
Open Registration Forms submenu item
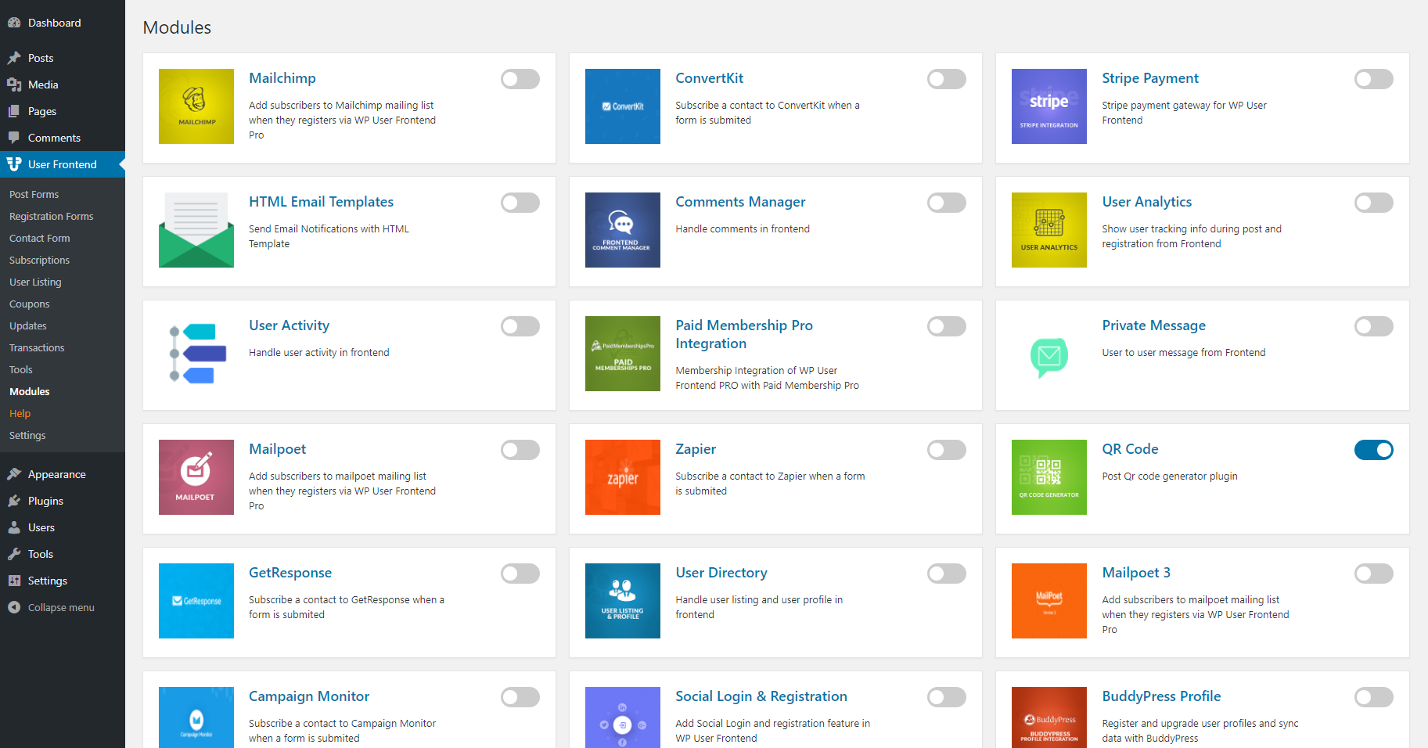52,216
